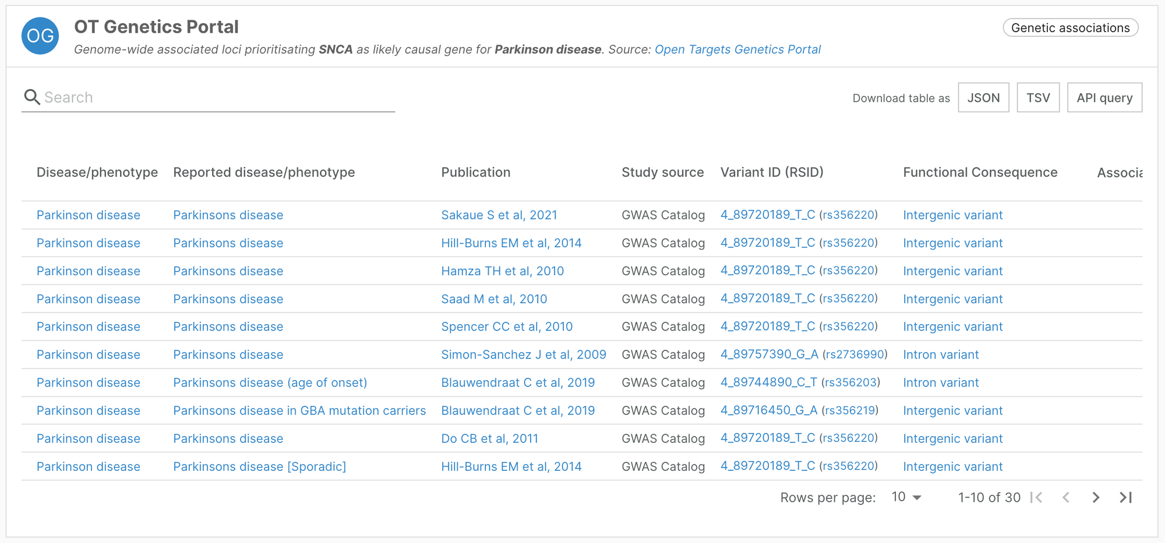The height and width of the screenshot is (543, 1165).
Task: Open the Open Targets Genetics Portal source link
Action: pyautogui.click(x=737, y=49)
